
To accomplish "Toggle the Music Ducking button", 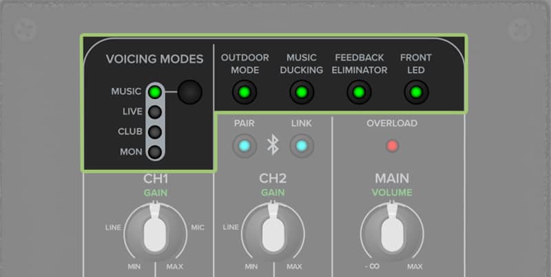I will tap(302, 92).
